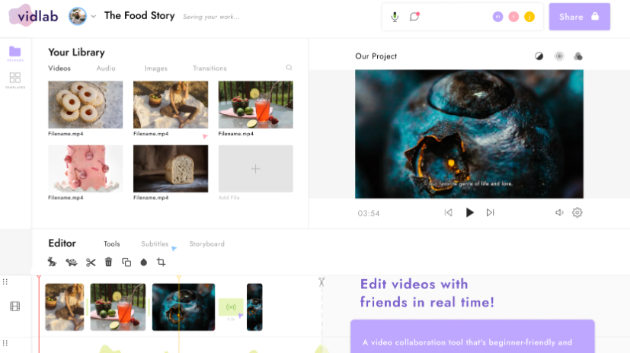
Task: Click the color overlap circles icon
Action: pos(578,56)
